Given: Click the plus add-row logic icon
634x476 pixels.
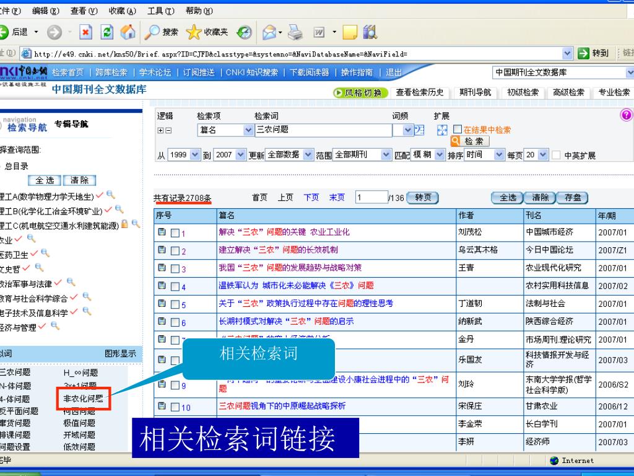Looking at the screenshot, I should coord(160,130).
